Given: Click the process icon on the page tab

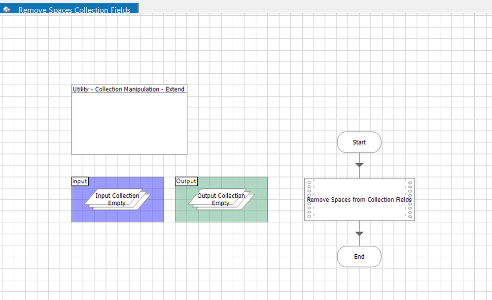Looking at the screenshot, I should pos(7,9).
